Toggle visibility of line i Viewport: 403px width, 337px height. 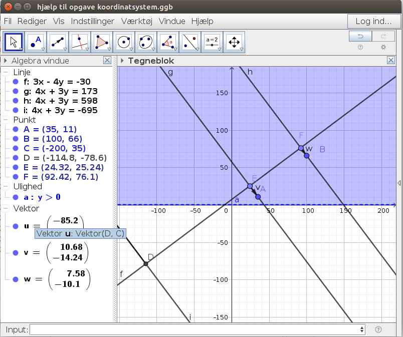pyautogui.click(x=16, y=110)
